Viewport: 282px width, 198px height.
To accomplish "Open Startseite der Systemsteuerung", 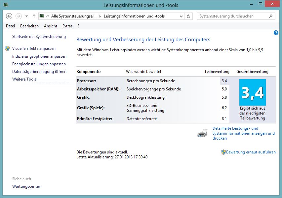I will [x=39, y=37].
